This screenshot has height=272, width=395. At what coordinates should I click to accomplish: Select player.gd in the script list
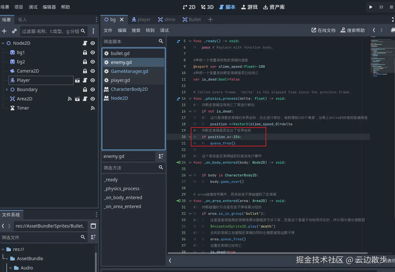[133, 80]
